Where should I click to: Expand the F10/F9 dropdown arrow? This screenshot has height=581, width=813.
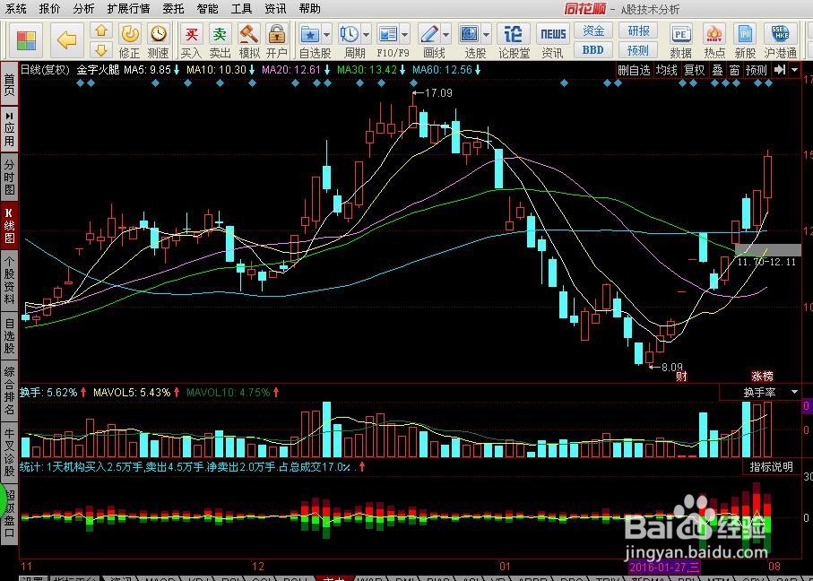(404, 35)
